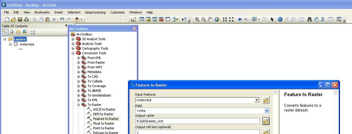The width and height of the screenshot is (352, 134).
Task: Expand Analysis Tools toolbox
Action: [73, 44]
